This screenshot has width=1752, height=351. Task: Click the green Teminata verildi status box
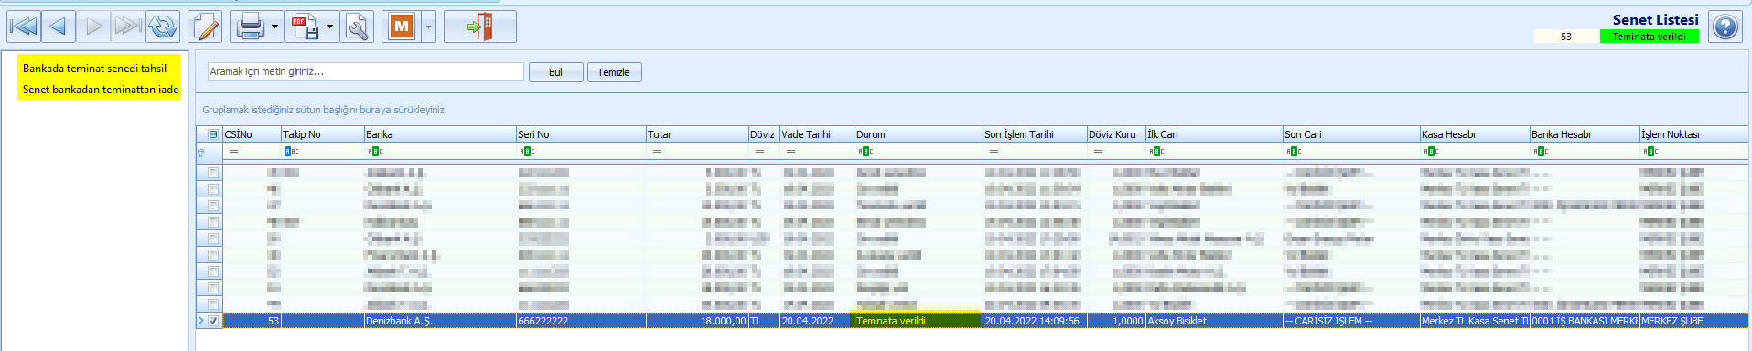(x=1650, y=37)
